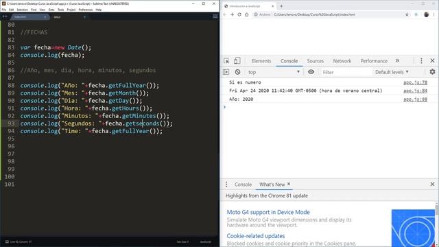
Task: Click the console prompt chevron
Action: point(224,107)
